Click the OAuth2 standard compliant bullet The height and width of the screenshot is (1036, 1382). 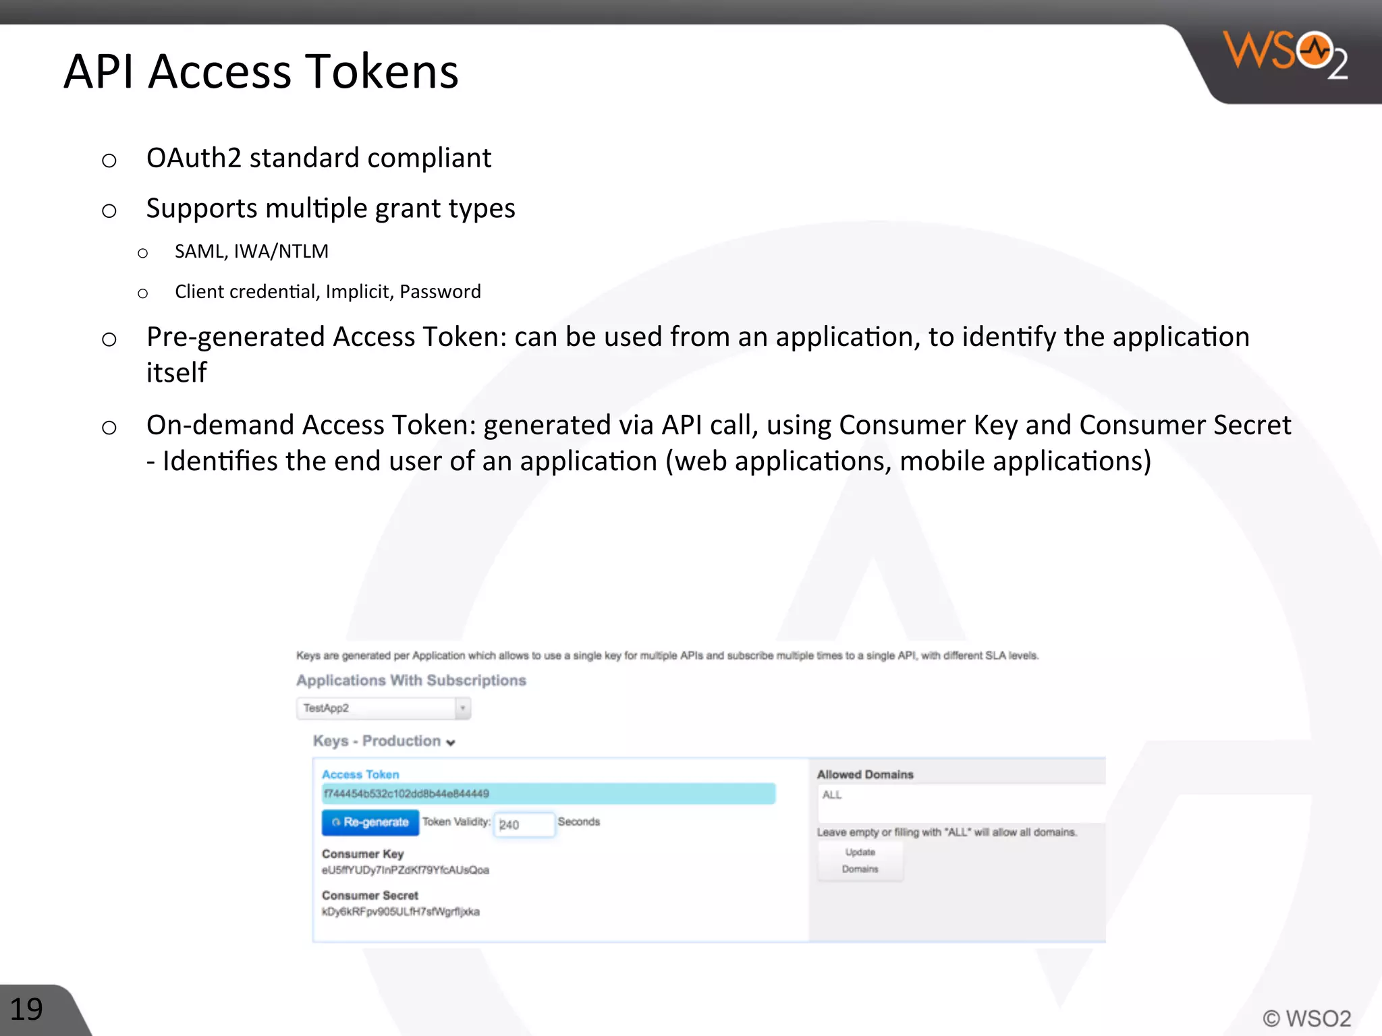pos(319,159)
